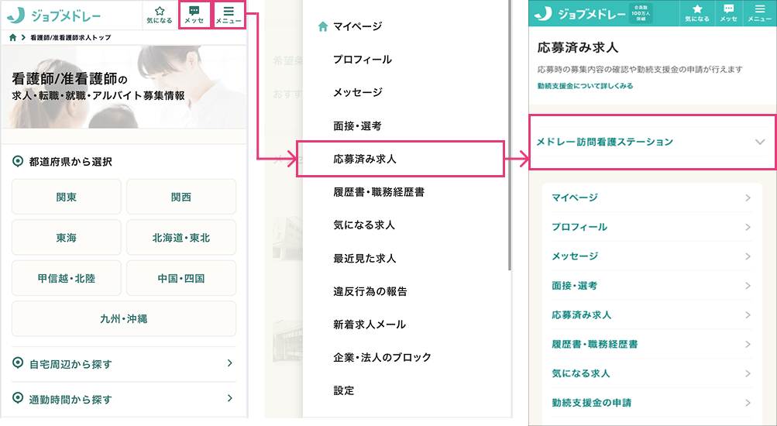Open 気になる求人 in the right screen list
Screen dimensions: 777x426
pos(652,373)
